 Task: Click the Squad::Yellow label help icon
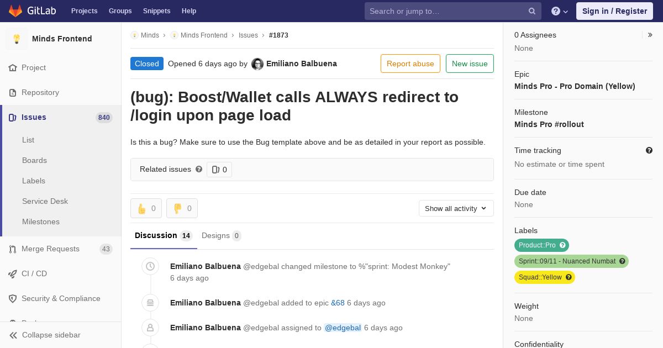pos(569,277)
